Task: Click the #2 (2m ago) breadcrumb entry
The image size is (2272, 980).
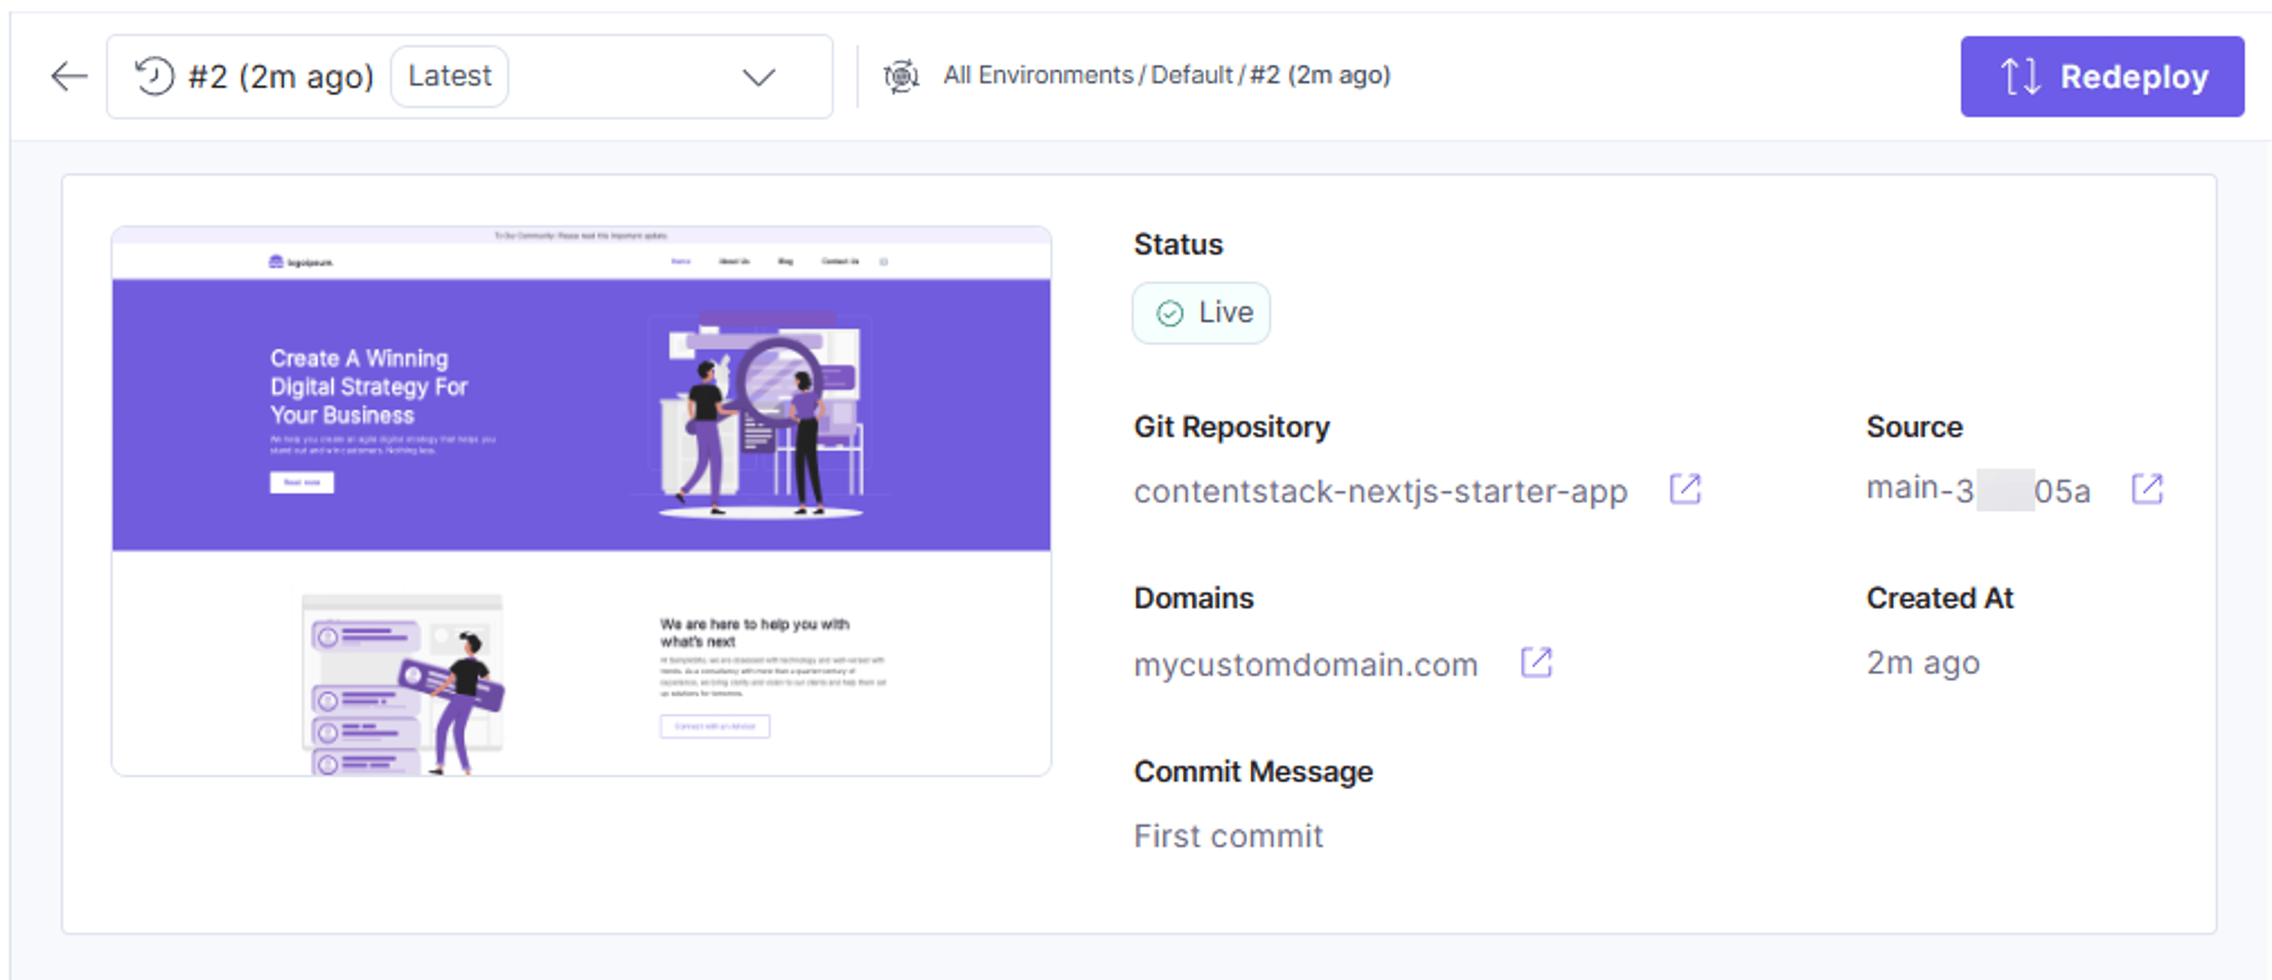Action: click(x=1321, y=75)
